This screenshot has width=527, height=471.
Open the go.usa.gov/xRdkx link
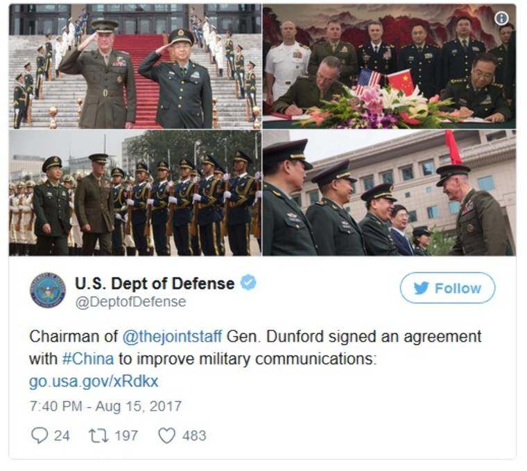click(x=94, y=382)
